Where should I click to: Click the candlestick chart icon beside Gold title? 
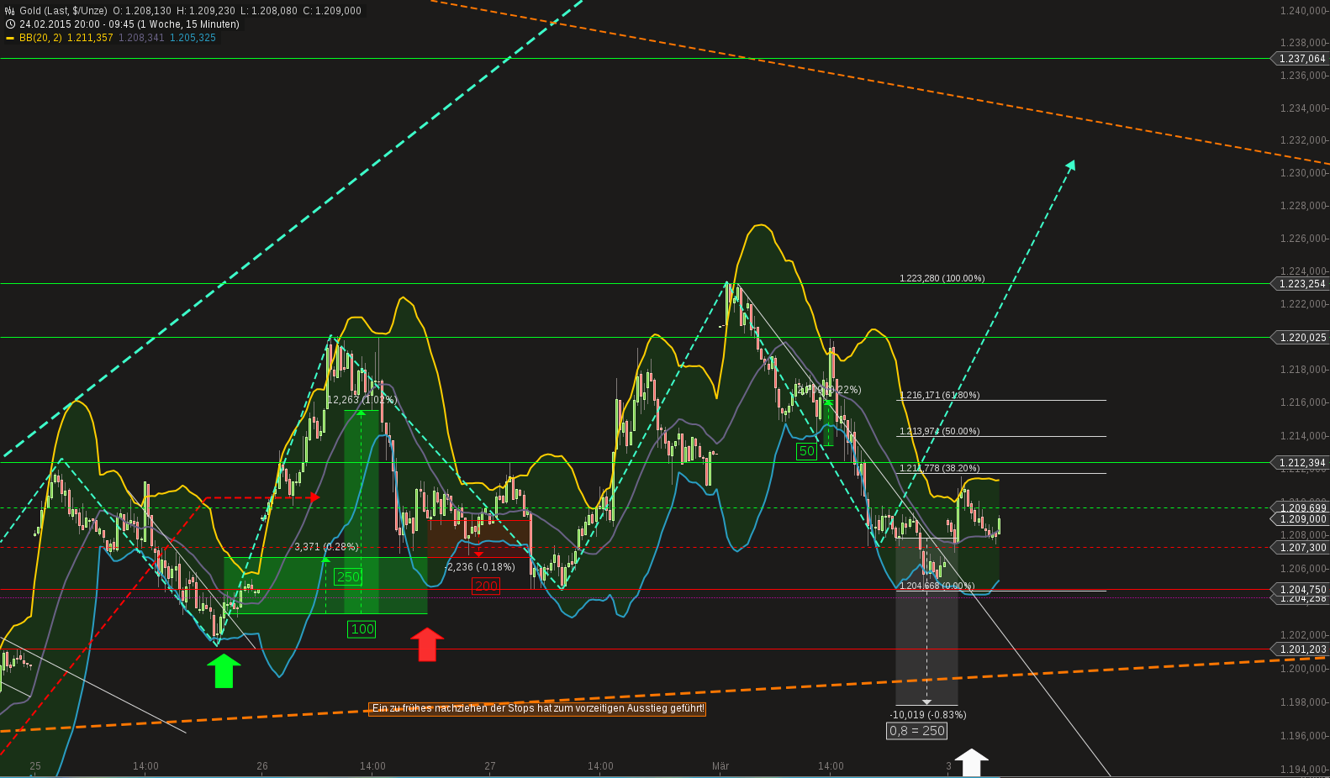(10, 11)
